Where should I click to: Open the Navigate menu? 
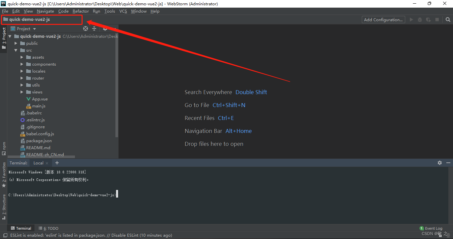tap(45, 11)
